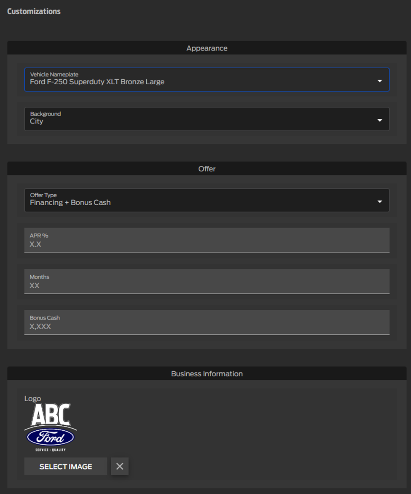Open the Vehicle Nameplate dropdown
This screenshot has height=494, width=411.
click(x=207, y=80)
